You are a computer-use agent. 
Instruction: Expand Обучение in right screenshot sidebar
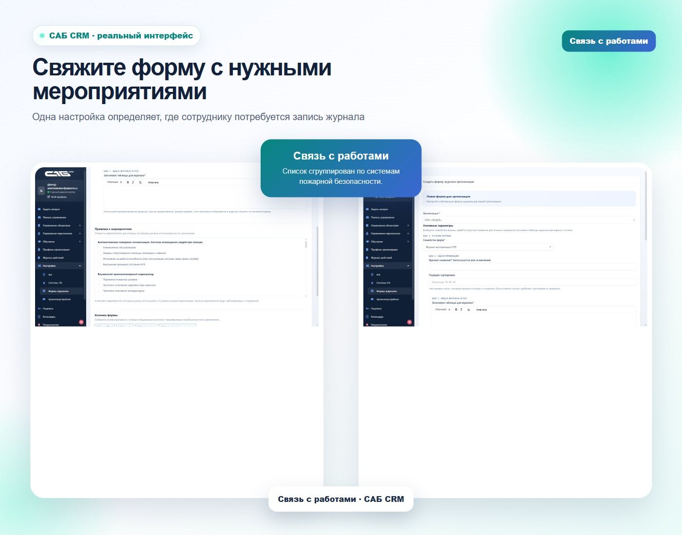pos(388,242)
